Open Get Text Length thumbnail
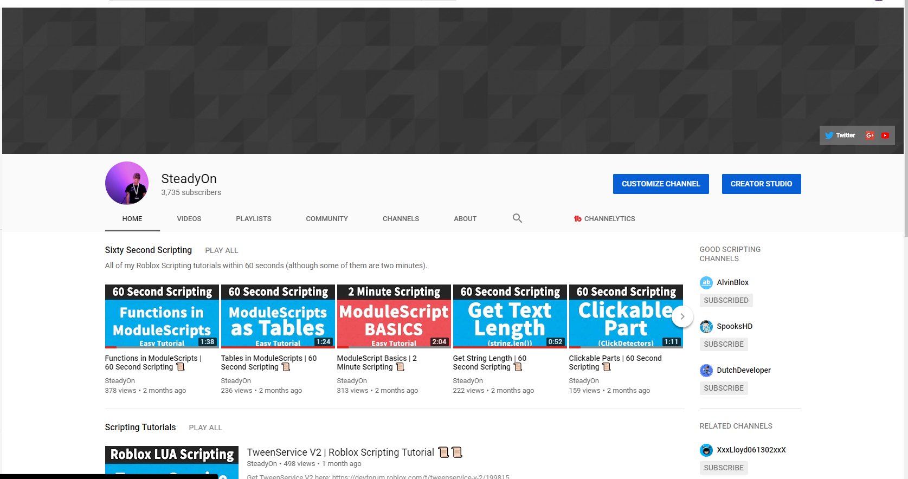 point(510,316)
